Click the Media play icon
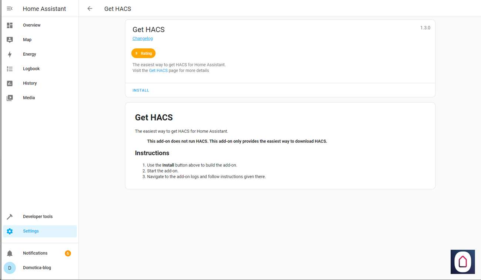Screen dimensions: 481x280 click(10, 98)
